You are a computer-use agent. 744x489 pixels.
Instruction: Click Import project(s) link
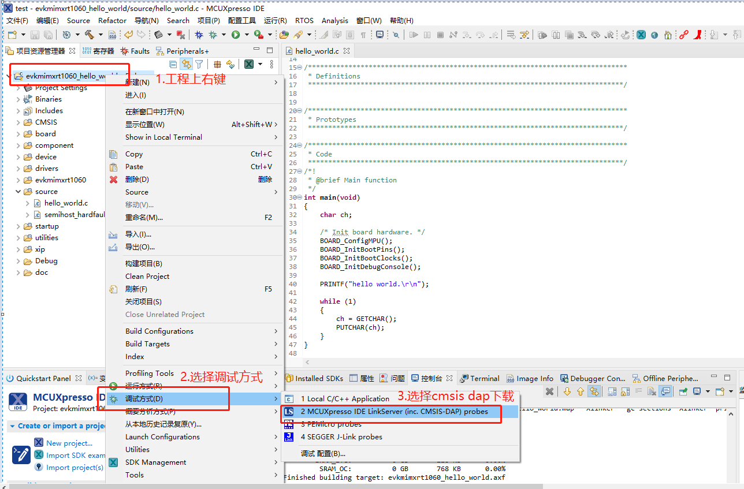pyautogui.click(x=75, y=468)
